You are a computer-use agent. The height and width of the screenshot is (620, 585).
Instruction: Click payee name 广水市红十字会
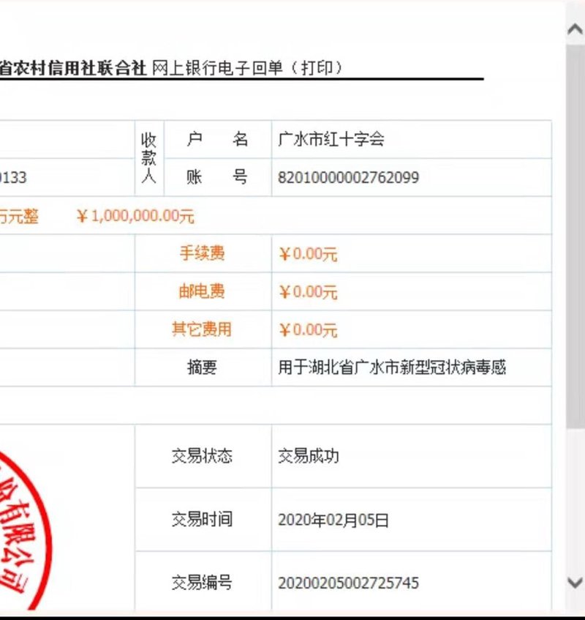coord(331,139)
